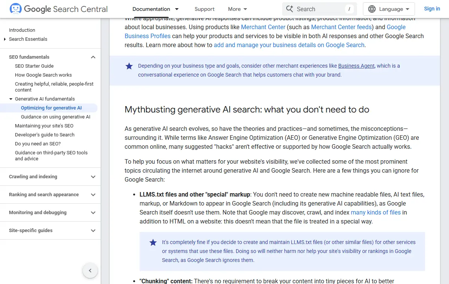Collapse the Generative AI fundamentals arrow

(11, 99)
